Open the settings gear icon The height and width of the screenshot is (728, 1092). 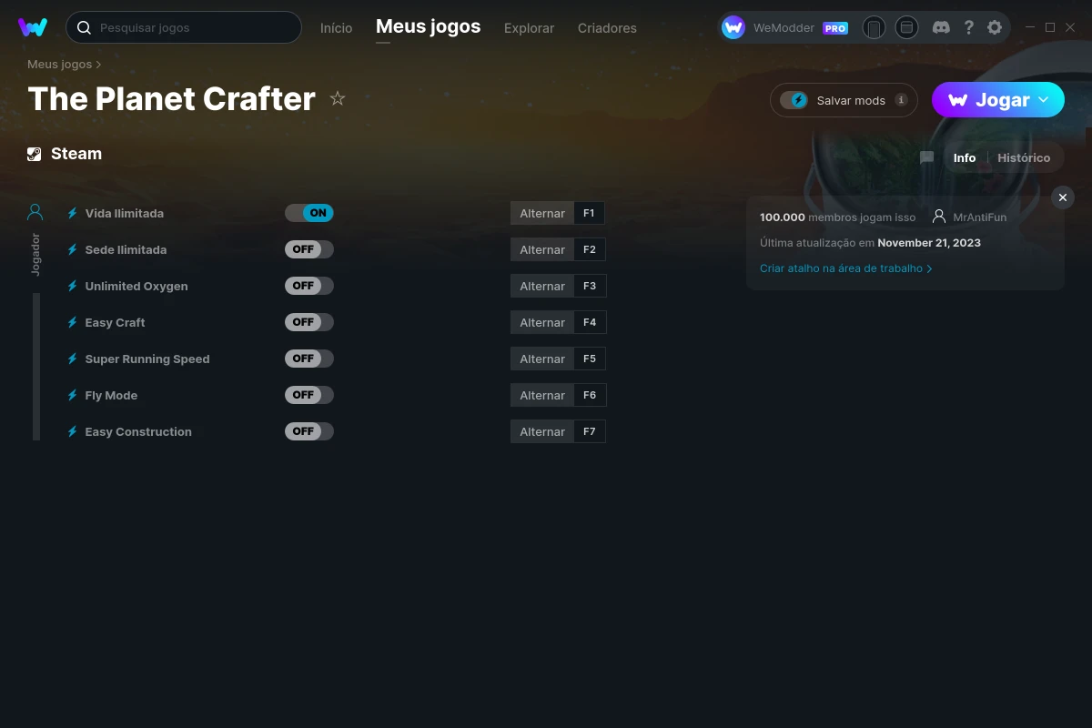click(995, 27)
